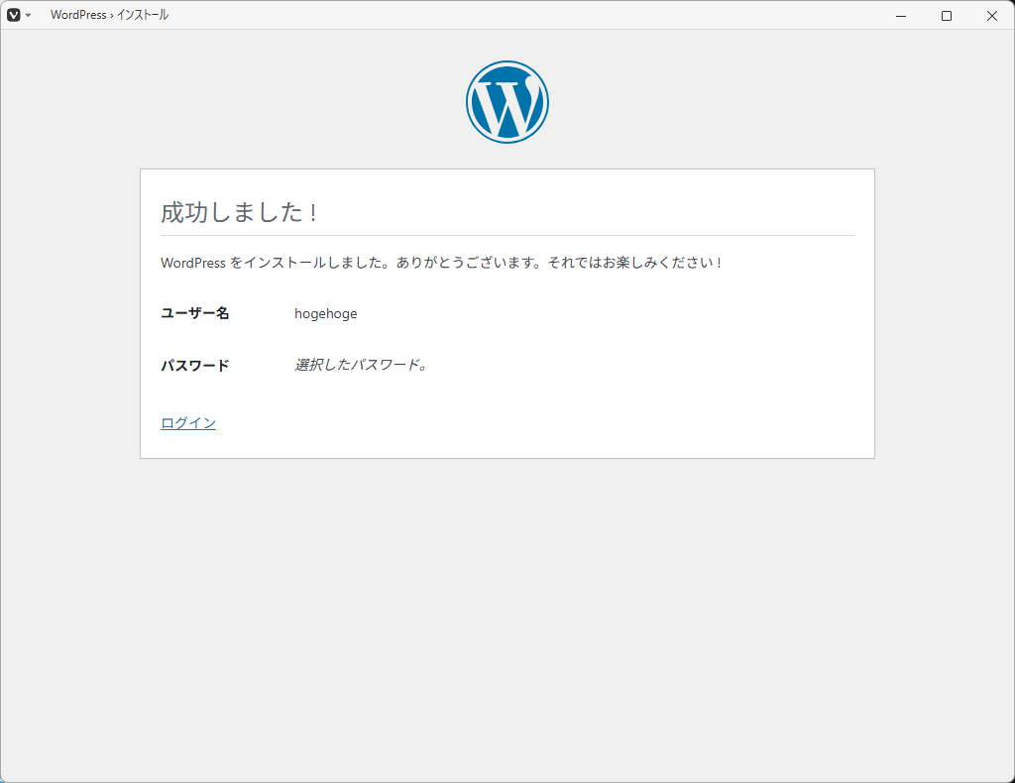Viewport: 1015px width, 783px height.
Task: Open the dropdown arrow beside Vivaldi icon
Action: pyautogui.click(x=28, y=16)
